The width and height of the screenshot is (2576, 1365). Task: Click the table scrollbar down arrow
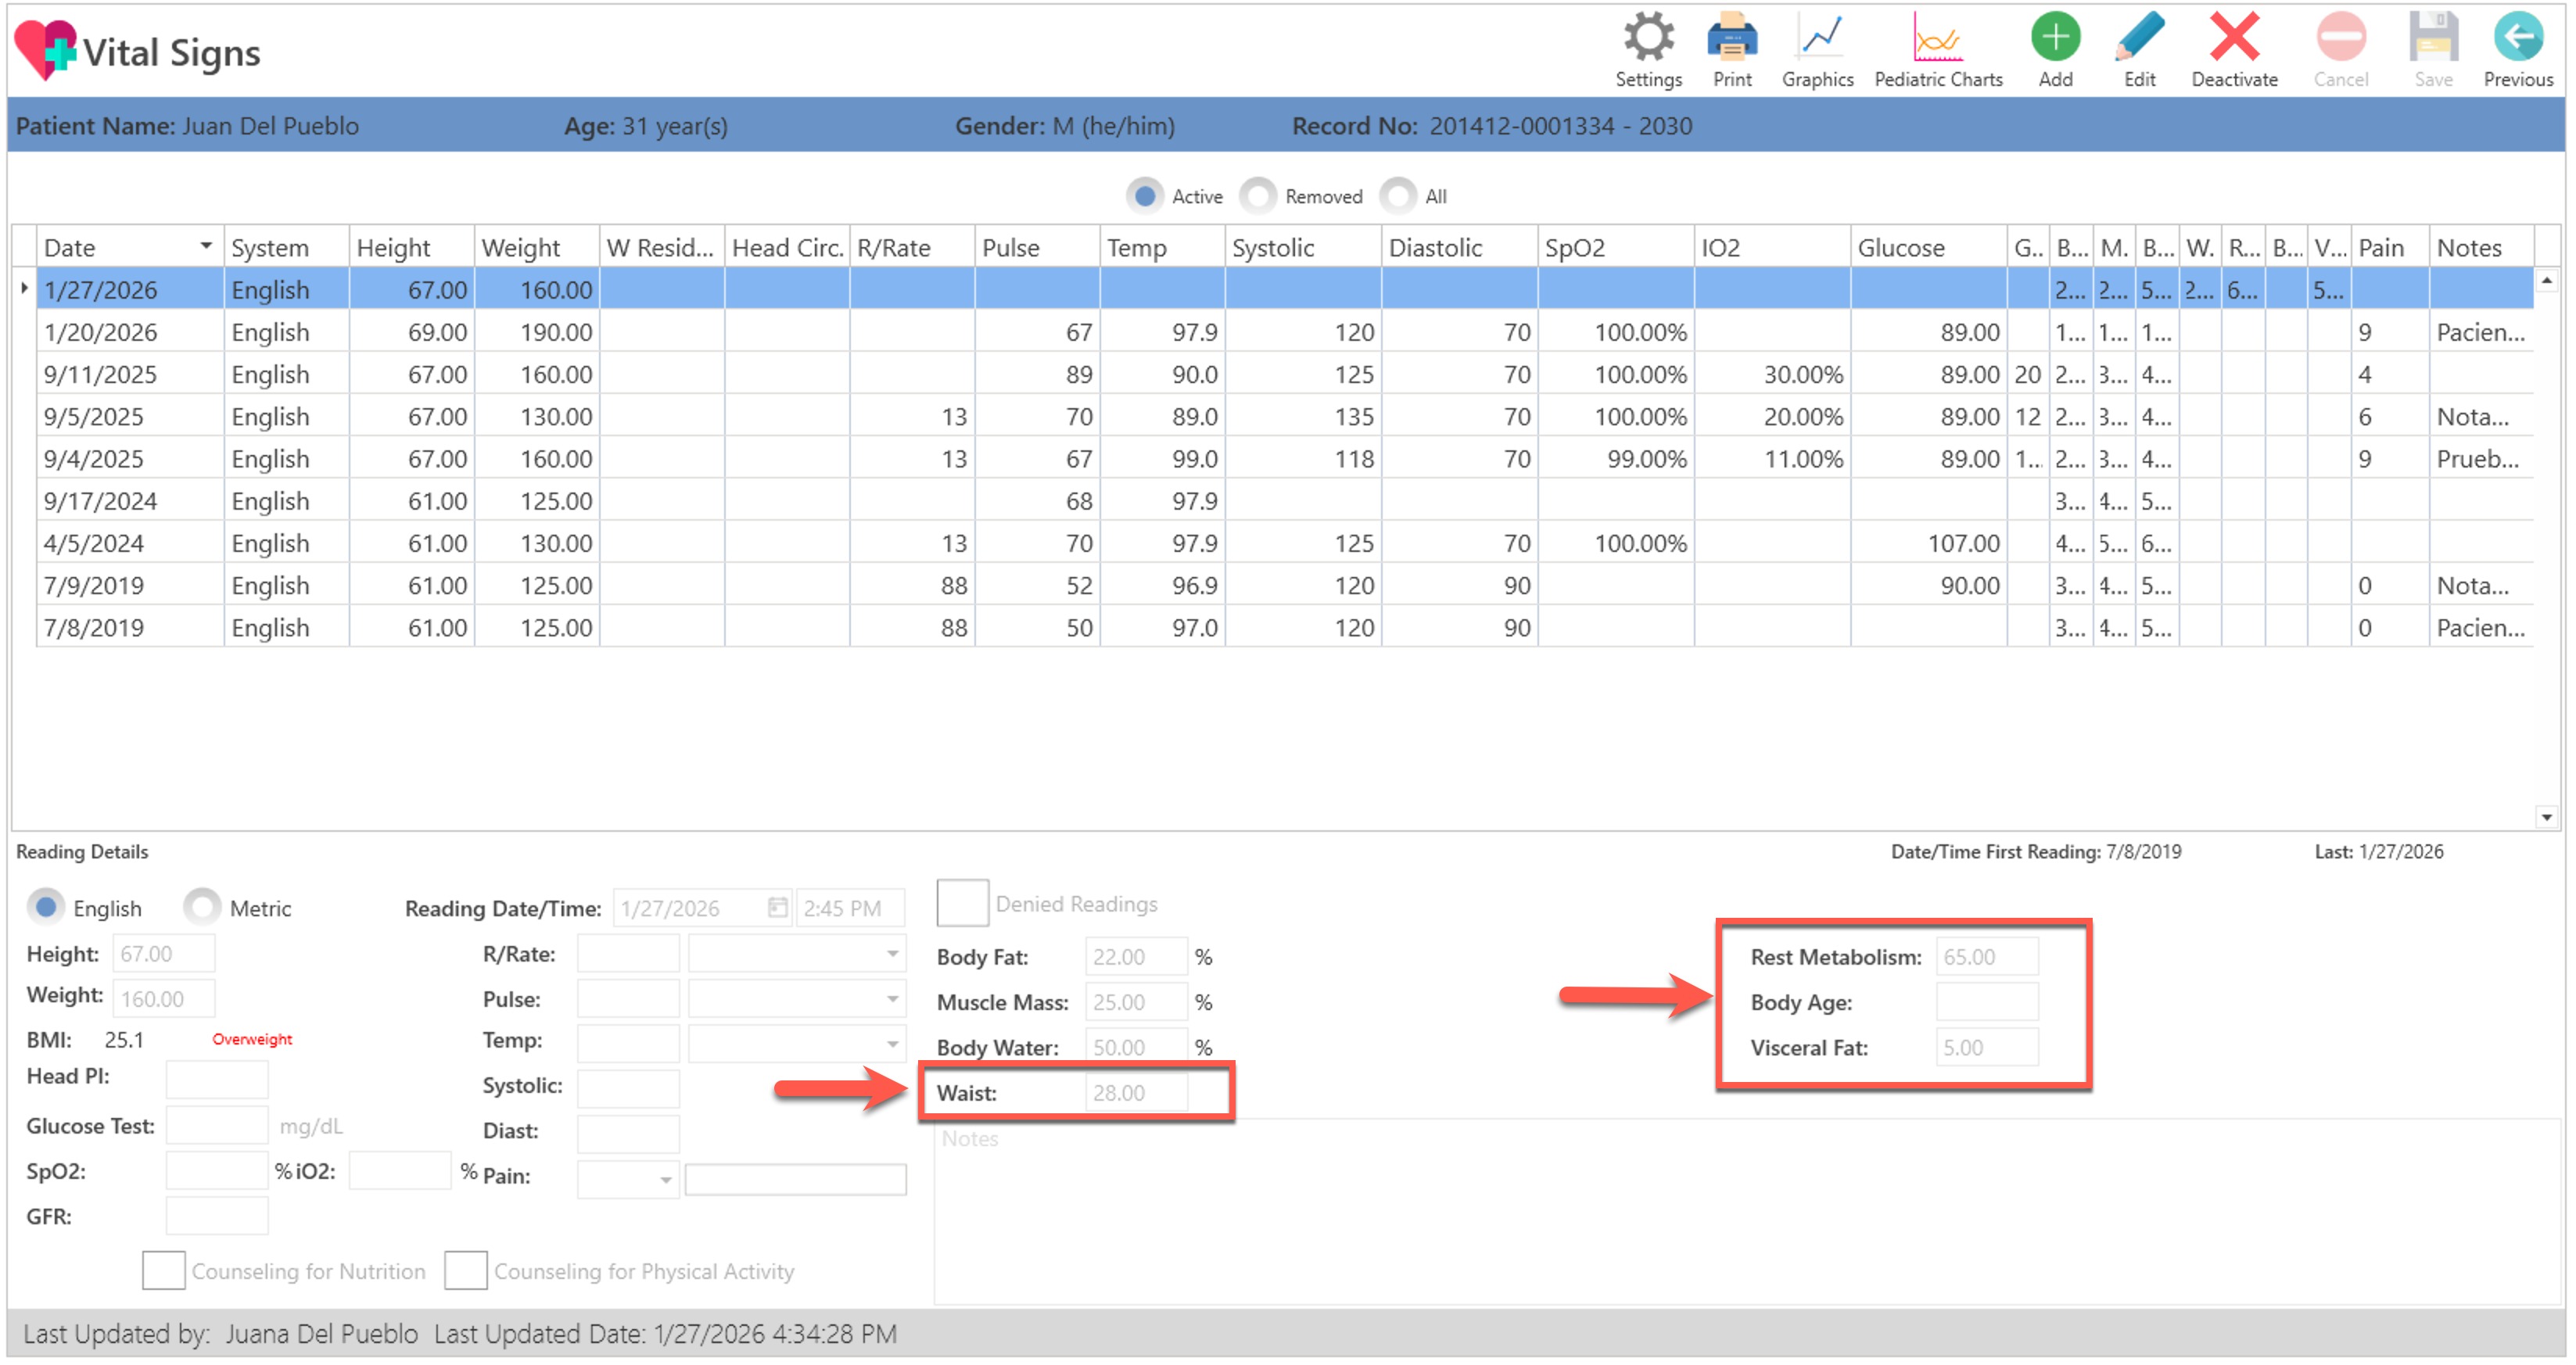2546,817
